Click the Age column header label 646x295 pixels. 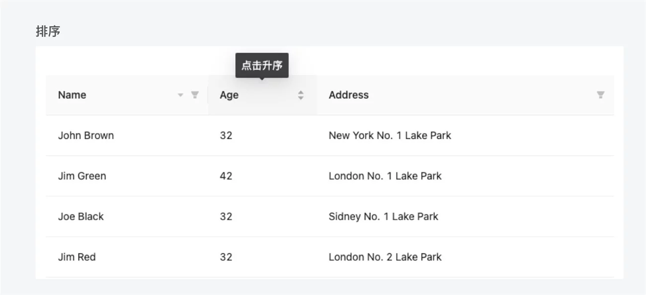coord(229,95)
